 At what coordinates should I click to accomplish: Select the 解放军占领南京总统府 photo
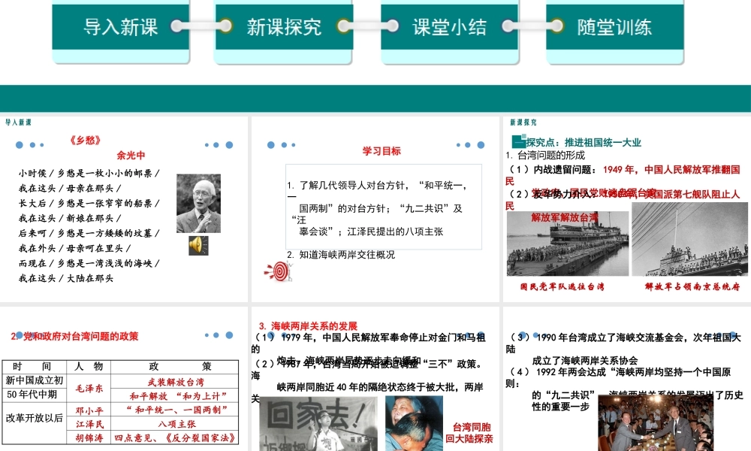click(x=690, y=240)
